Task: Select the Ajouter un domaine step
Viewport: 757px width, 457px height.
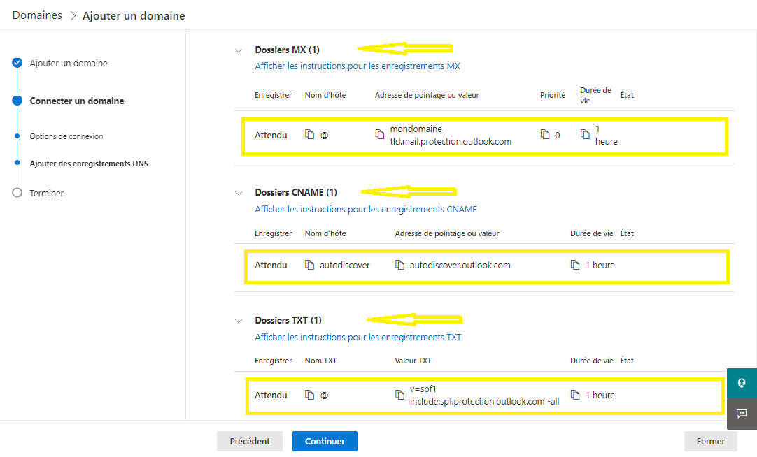Action: pos(69,63)
